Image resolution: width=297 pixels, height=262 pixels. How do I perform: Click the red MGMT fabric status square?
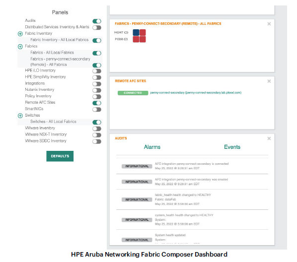[x=143, y=33]
